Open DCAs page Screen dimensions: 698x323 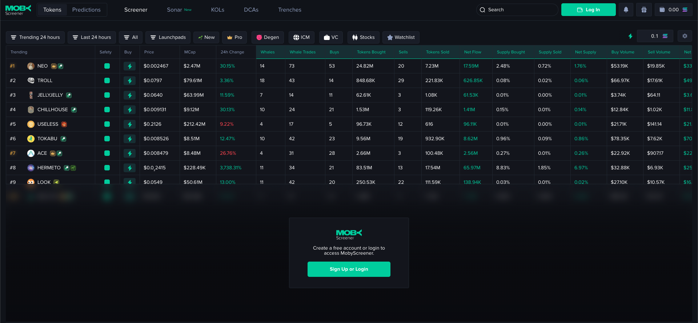click(x=251, y=10)
